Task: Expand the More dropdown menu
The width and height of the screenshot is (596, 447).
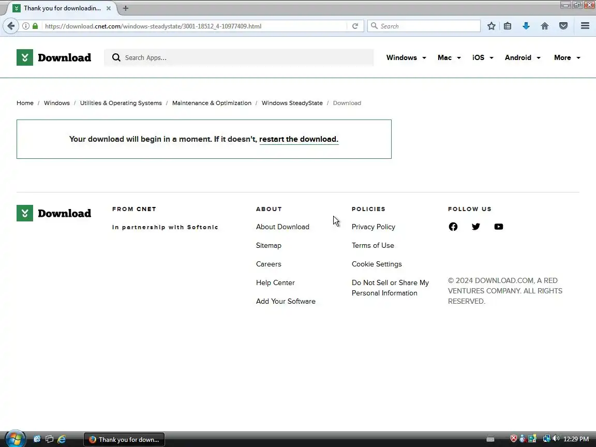Action: click(567, 57)
